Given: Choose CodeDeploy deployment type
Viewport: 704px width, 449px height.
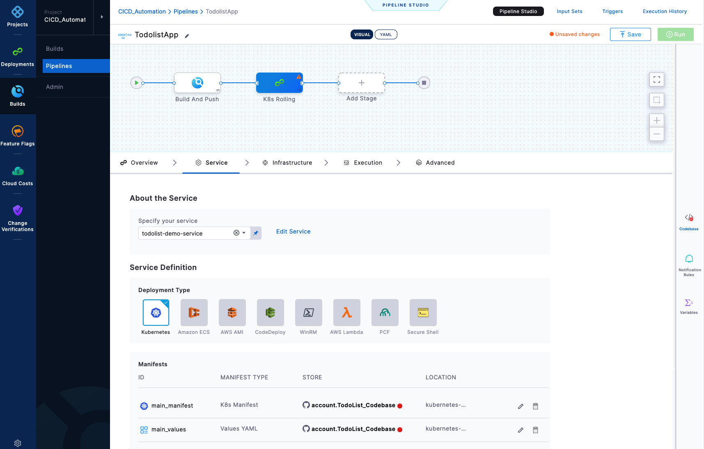Looking at the screenshot, I should click(x=271, y=313).
